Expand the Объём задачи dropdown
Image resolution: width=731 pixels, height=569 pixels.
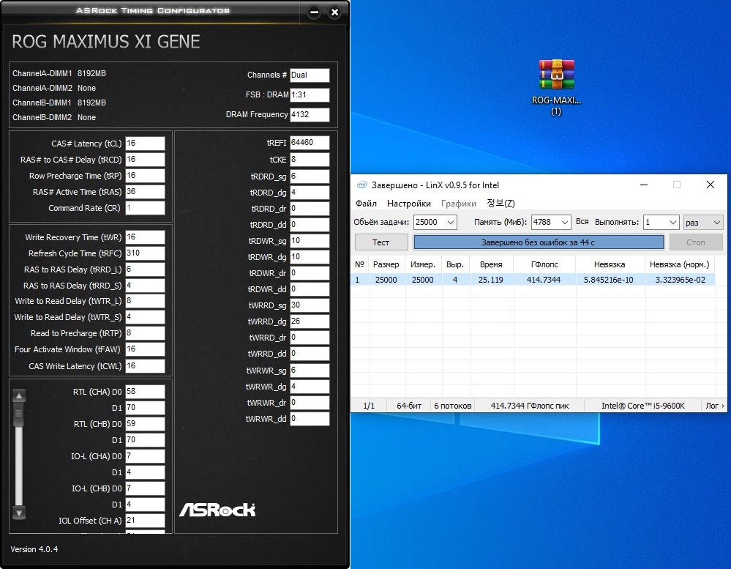point(450,222)
